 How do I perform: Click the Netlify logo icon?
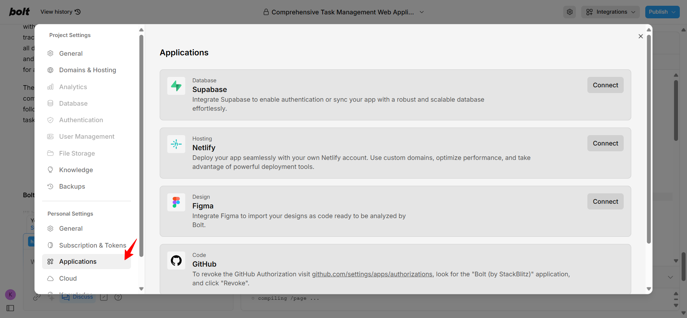pos(176,144)
